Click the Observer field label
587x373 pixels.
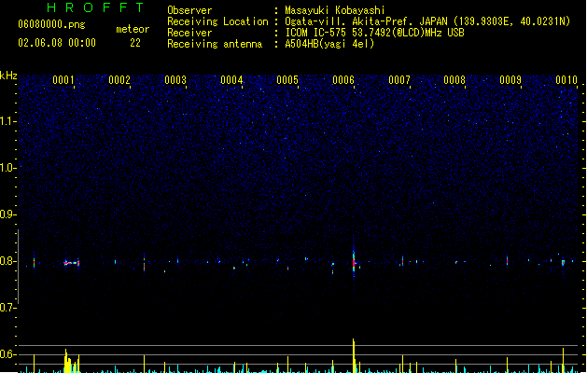pyautogui.click(x=189, y=10)
